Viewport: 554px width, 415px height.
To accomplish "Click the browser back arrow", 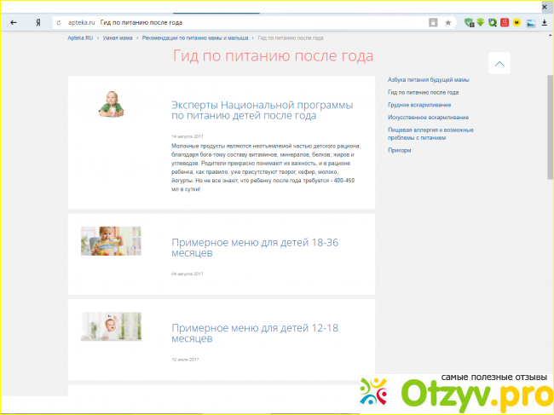I will point(13,22).
